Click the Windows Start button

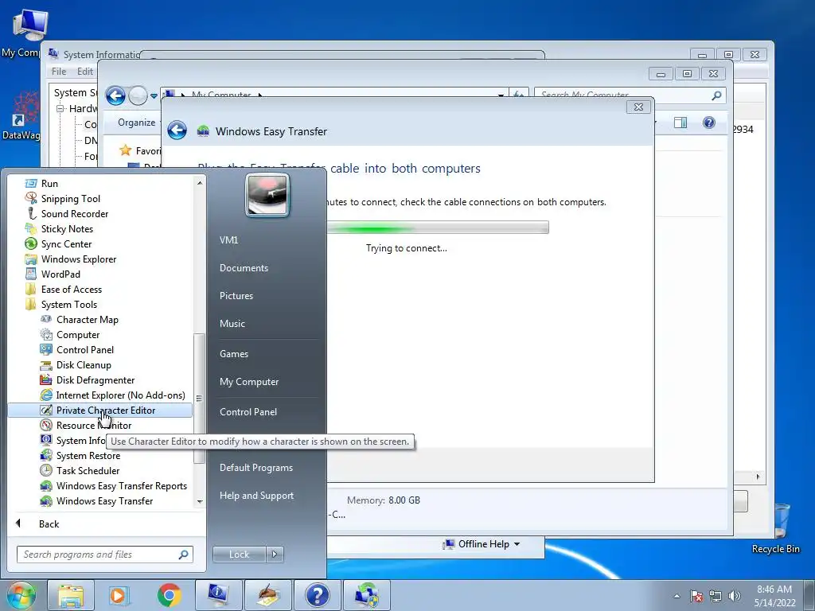[x=20, y=595]
